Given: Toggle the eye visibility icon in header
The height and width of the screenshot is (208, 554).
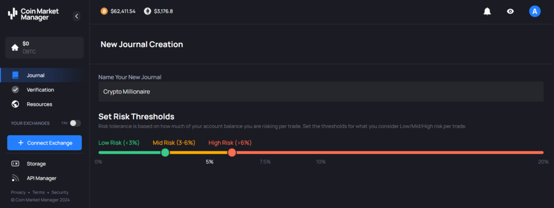Looking at the screenshot, I should coord(510,12).
